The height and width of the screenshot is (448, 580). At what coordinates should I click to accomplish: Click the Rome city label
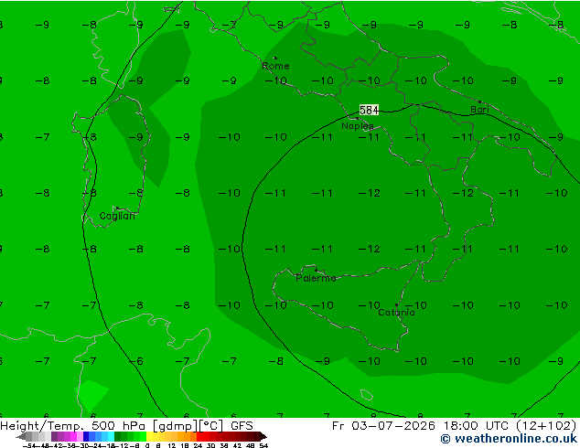tap(275, 66)
